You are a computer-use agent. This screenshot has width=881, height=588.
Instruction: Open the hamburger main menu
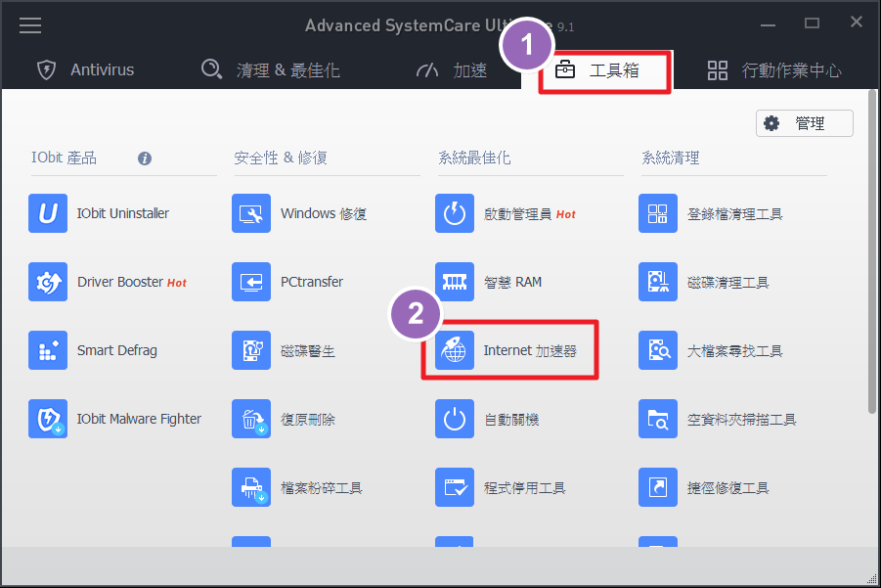coord(30,25)
